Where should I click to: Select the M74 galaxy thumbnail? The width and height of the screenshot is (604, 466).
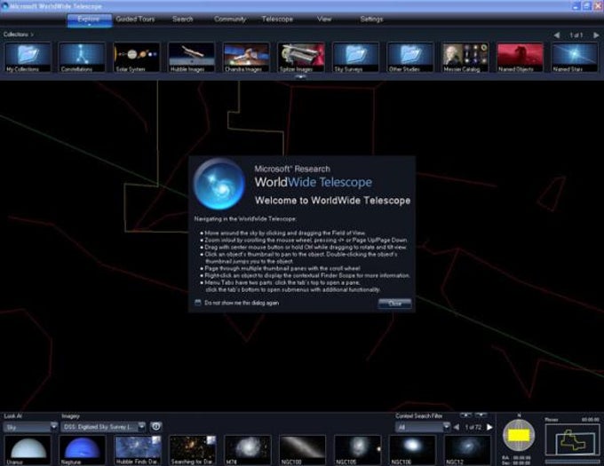[248, 450]
